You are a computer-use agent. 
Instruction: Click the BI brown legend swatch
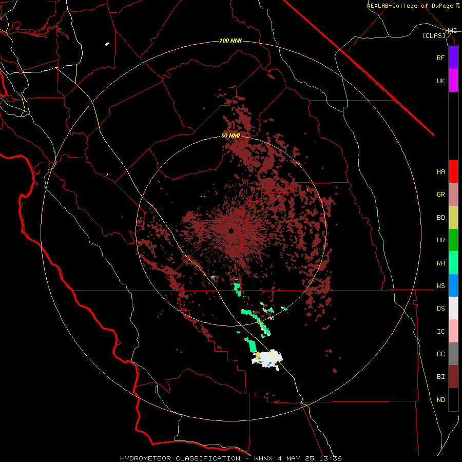tap(453, 377)
